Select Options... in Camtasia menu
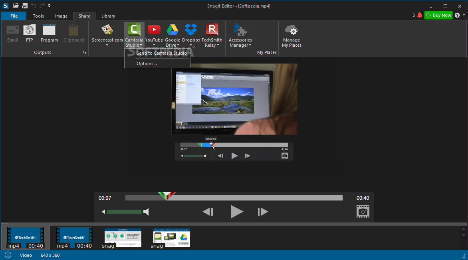This screenshot has width=468, height=260. 157,63
